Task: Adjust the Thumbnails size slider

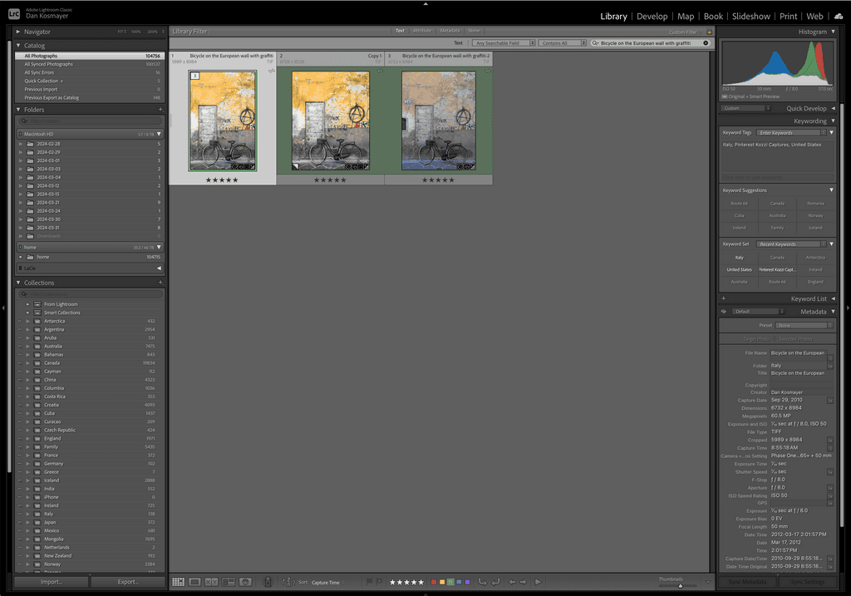Action: 680,586
